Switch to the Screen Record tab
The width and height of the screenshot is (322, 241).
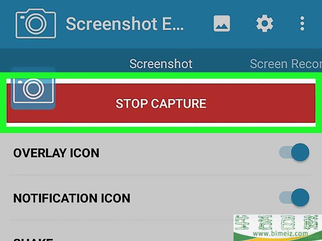click(x=286, y=64)
